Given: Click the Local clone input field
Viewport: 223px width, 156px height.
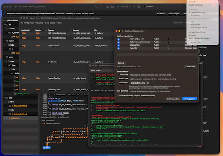Looking at the screenshot, I should coord(163,79).
